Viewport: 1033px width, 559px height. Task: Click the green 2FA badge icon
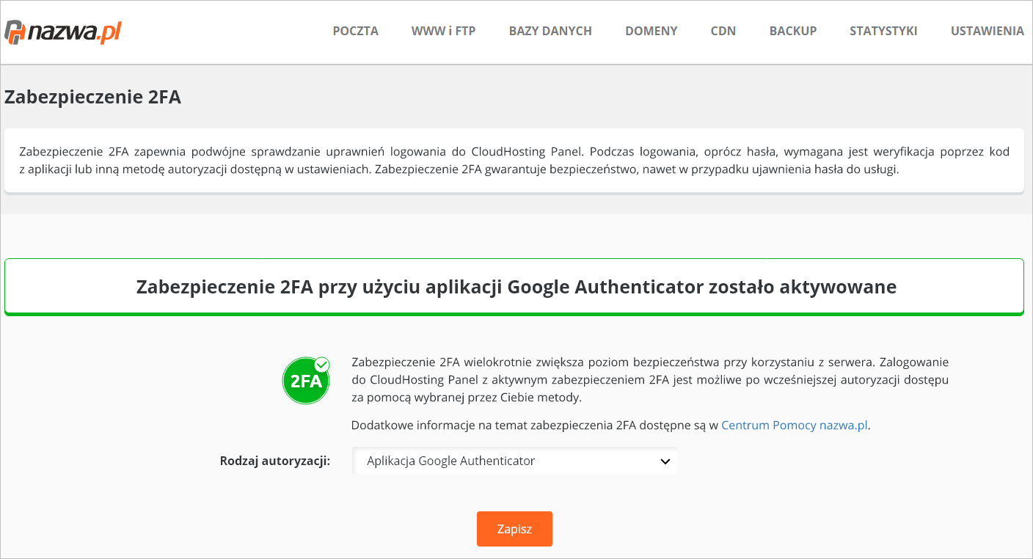[x=306, y=381]
